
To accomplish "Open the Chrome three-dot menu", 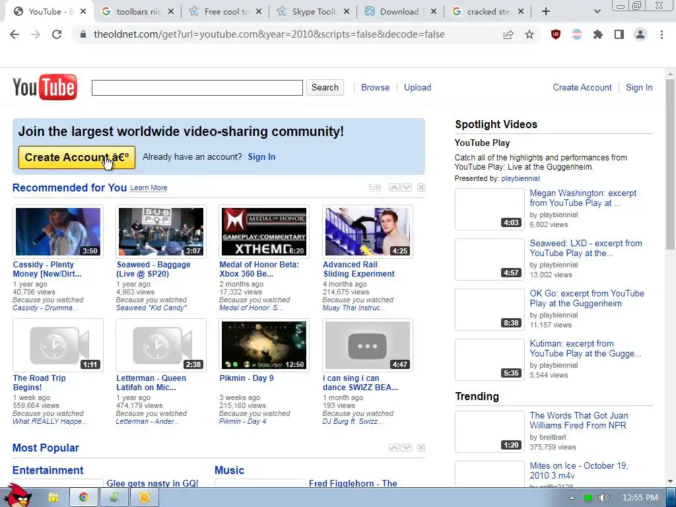I will point(661,34).
